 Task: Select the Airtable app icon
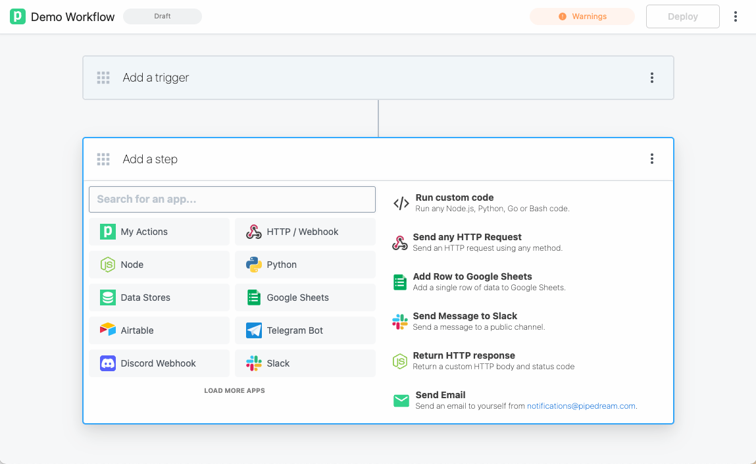click(x=107, y=330)
